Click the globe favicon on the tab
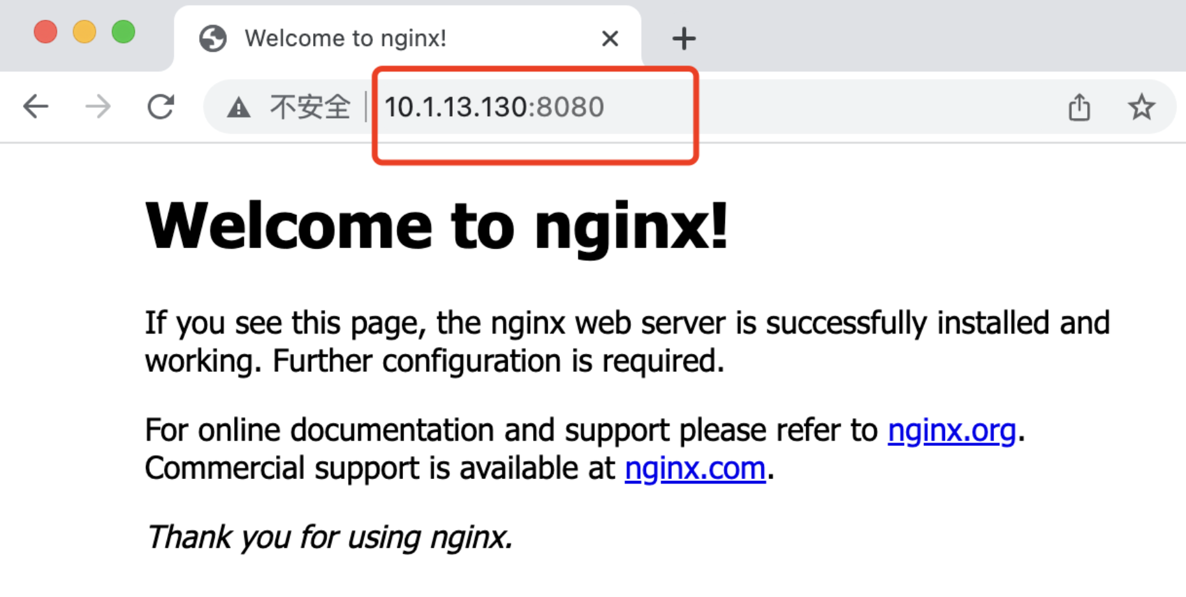Screen dimensions: 1186x597 pyautogui.click(x=213, y=38)
